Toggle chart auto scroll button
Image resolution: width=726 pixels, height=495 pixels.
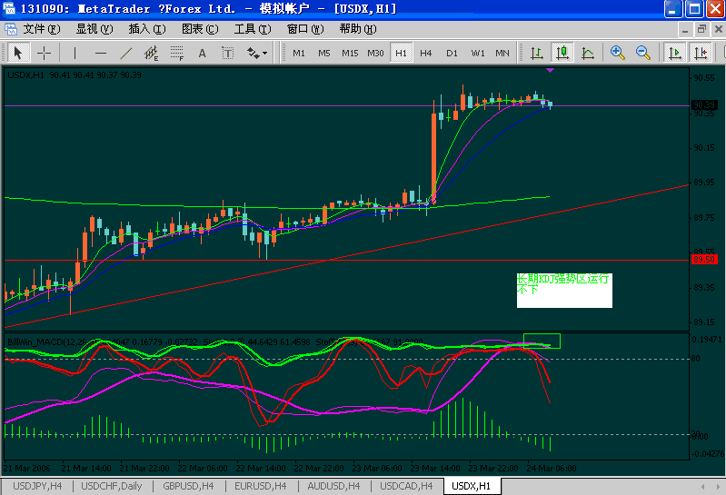pos(675,53)
